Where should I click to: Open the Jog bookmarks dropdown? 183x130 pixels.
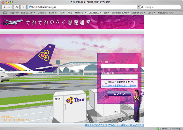click(x=106, y=13)
